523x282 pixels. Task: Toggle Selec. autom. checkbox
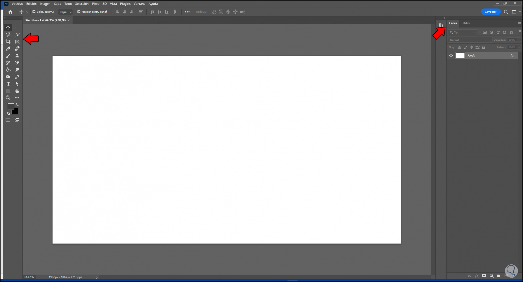pos(34,12)
